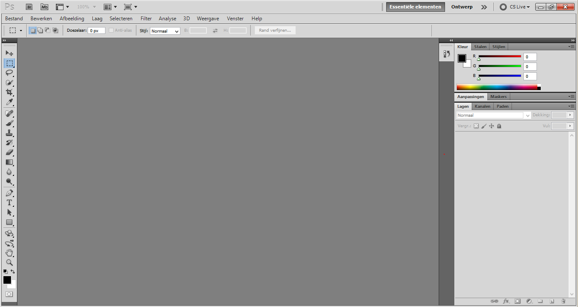The width and height of the screenshot is (578, 307).
Task: Launch Mini Bridge
Action: pyautogui.click(x=44, y=7)
